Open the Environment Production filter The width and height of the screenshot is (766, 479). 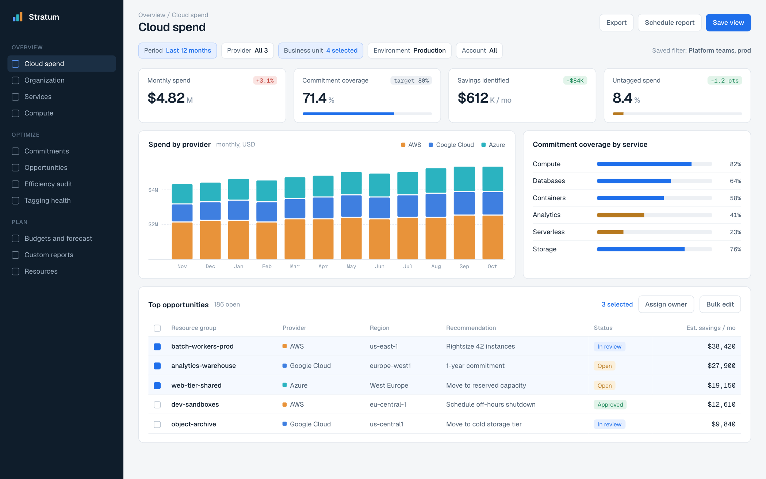(410, 50)
